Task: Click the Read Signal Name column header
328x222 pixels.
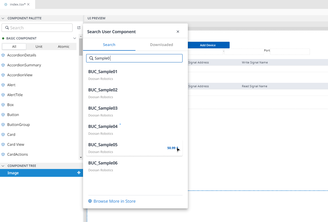Action: [x=254, y=86]
